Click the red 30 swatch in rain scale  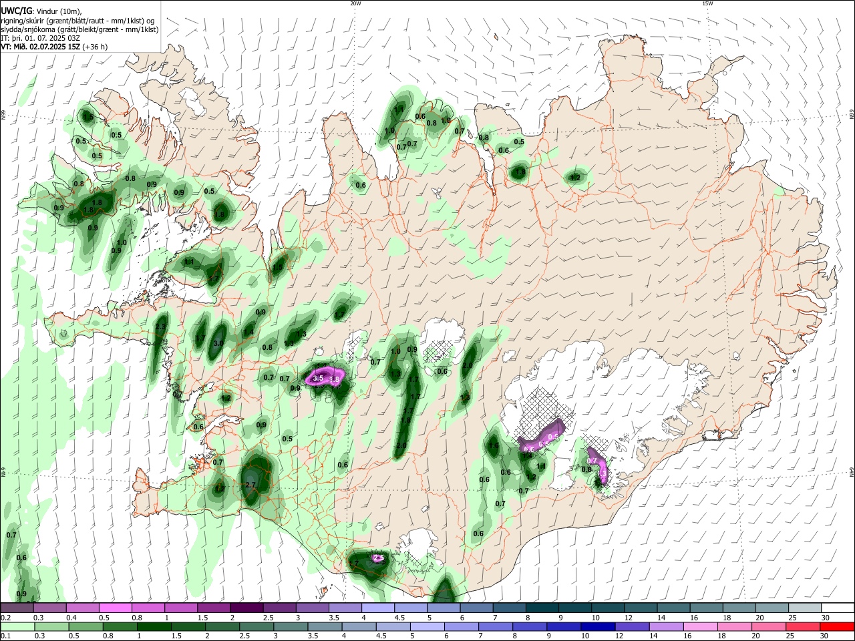pos(837,626)
